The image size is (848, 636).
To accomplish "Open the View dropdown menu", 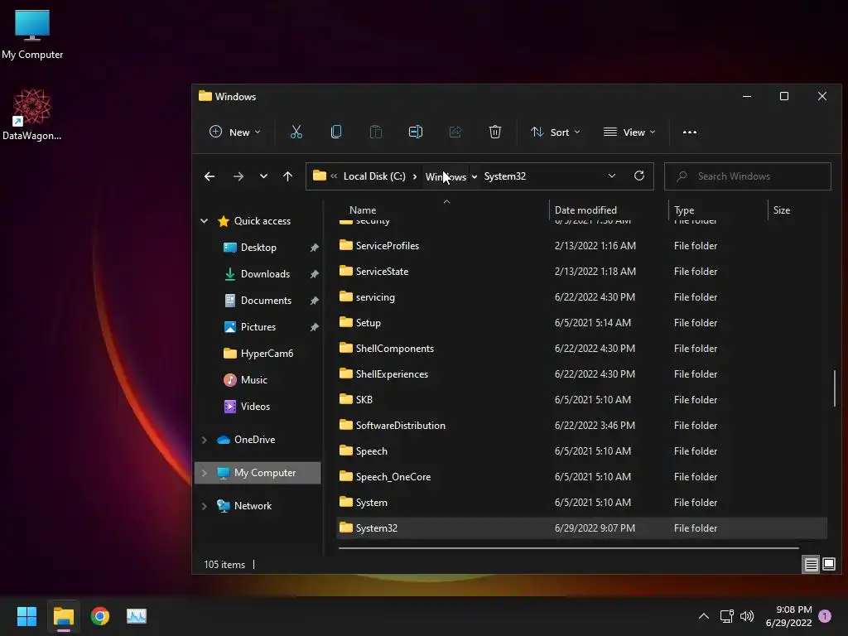I will [629, 132].
